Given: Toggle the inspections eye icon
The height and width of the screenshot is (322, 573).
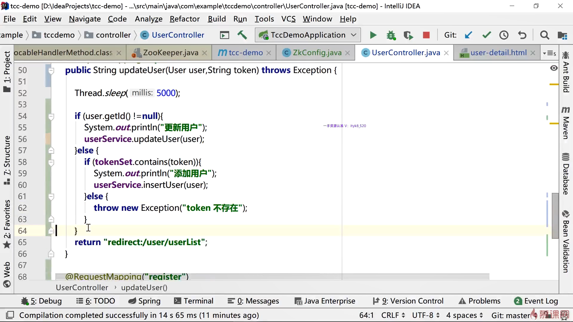Looking at the screenshot, I should tap(554, 68).
